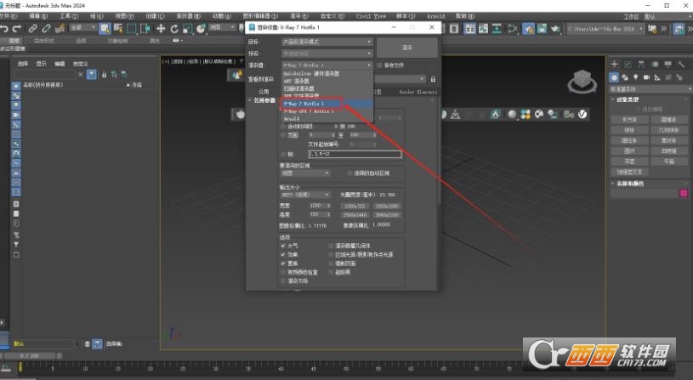Activate the Select Object tool
Screen dimensions: 693x380
click(105, 29)
